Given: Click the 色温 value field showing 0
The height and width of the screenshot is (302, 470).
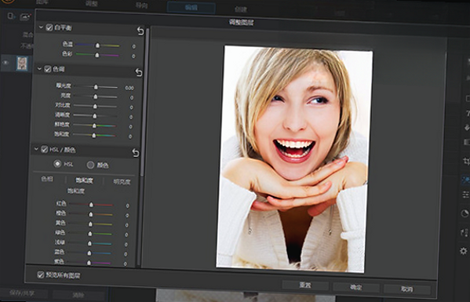Looking at the screenshot, I should (x=133, y=46).
